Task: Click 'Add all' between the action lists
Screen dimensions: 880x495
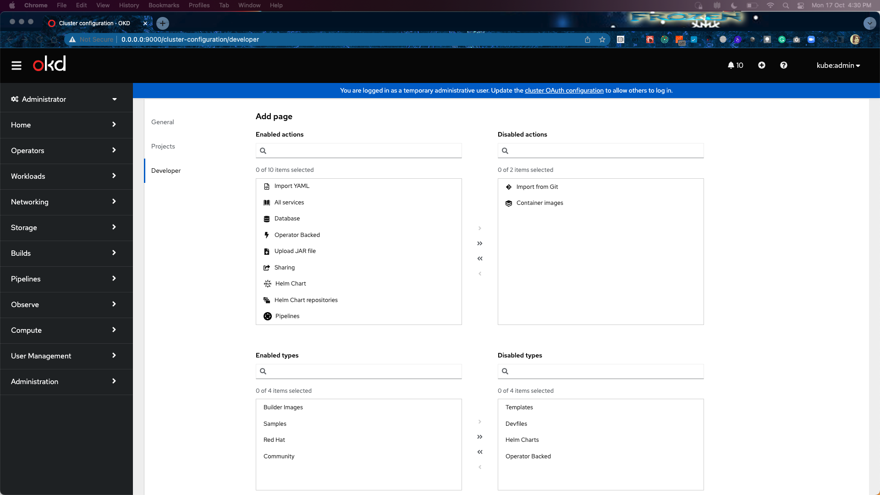Action: tap(480, 243)
